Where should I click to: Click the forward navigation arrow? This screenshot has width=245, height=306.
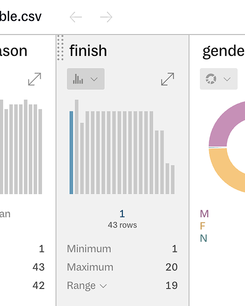tap(106, 16)
